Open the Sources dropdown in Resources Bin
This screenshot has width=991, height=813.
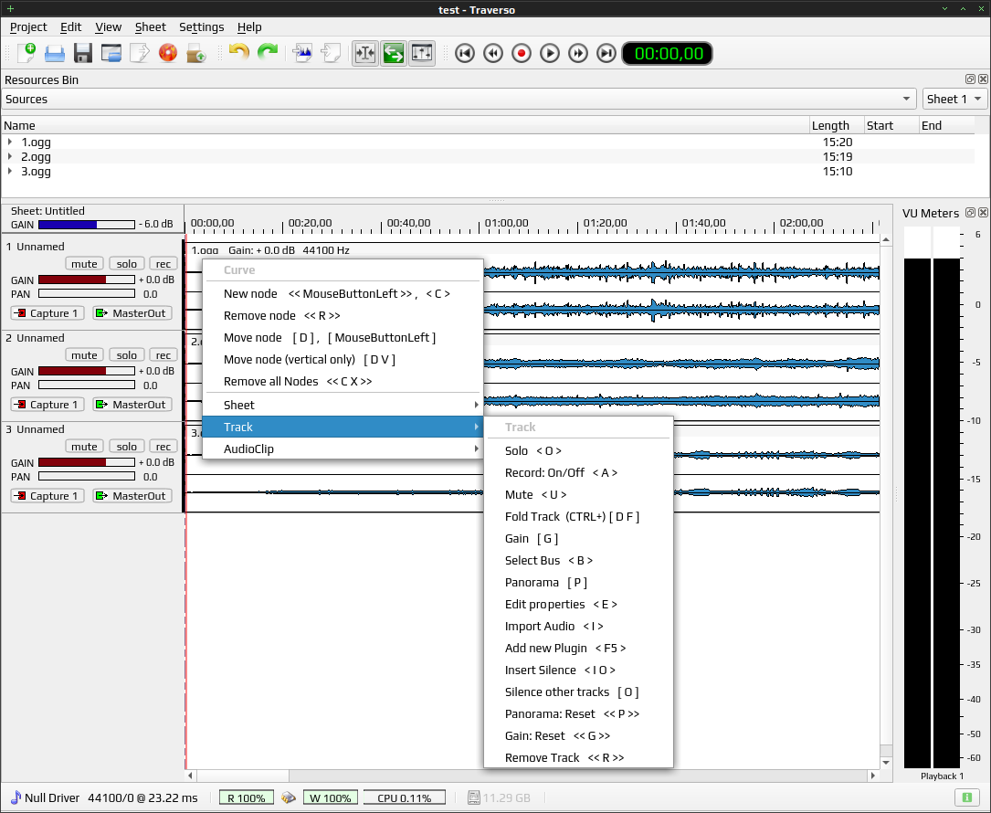coord(459,100)
